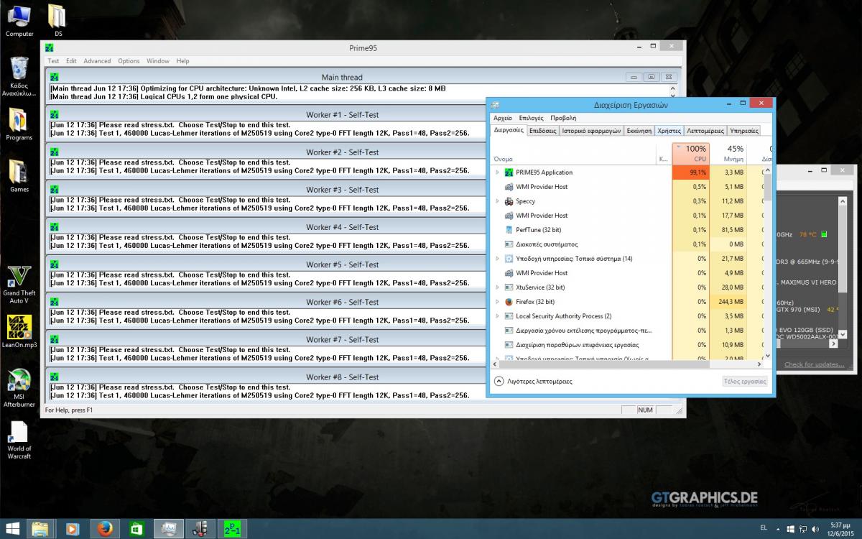
Task: Click the Worker #3 - Self-Test title bar
Action: pos(342,189)
